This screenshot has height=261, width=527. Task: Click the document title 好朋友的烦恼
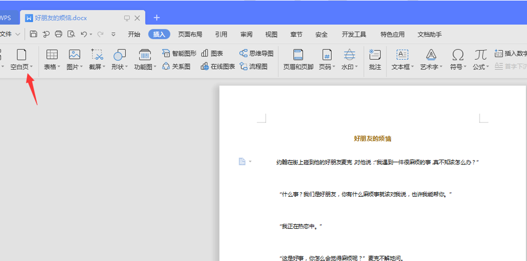click(x=372, y=139)
